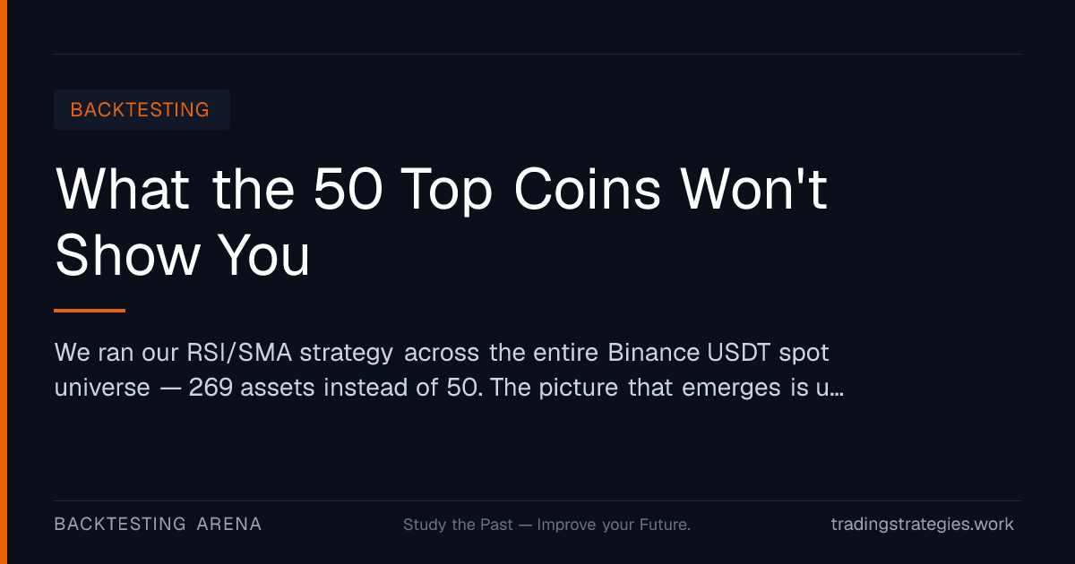Click the short orange underline below title
Viewport: 1075px width, 564px height.
(90, 311)
